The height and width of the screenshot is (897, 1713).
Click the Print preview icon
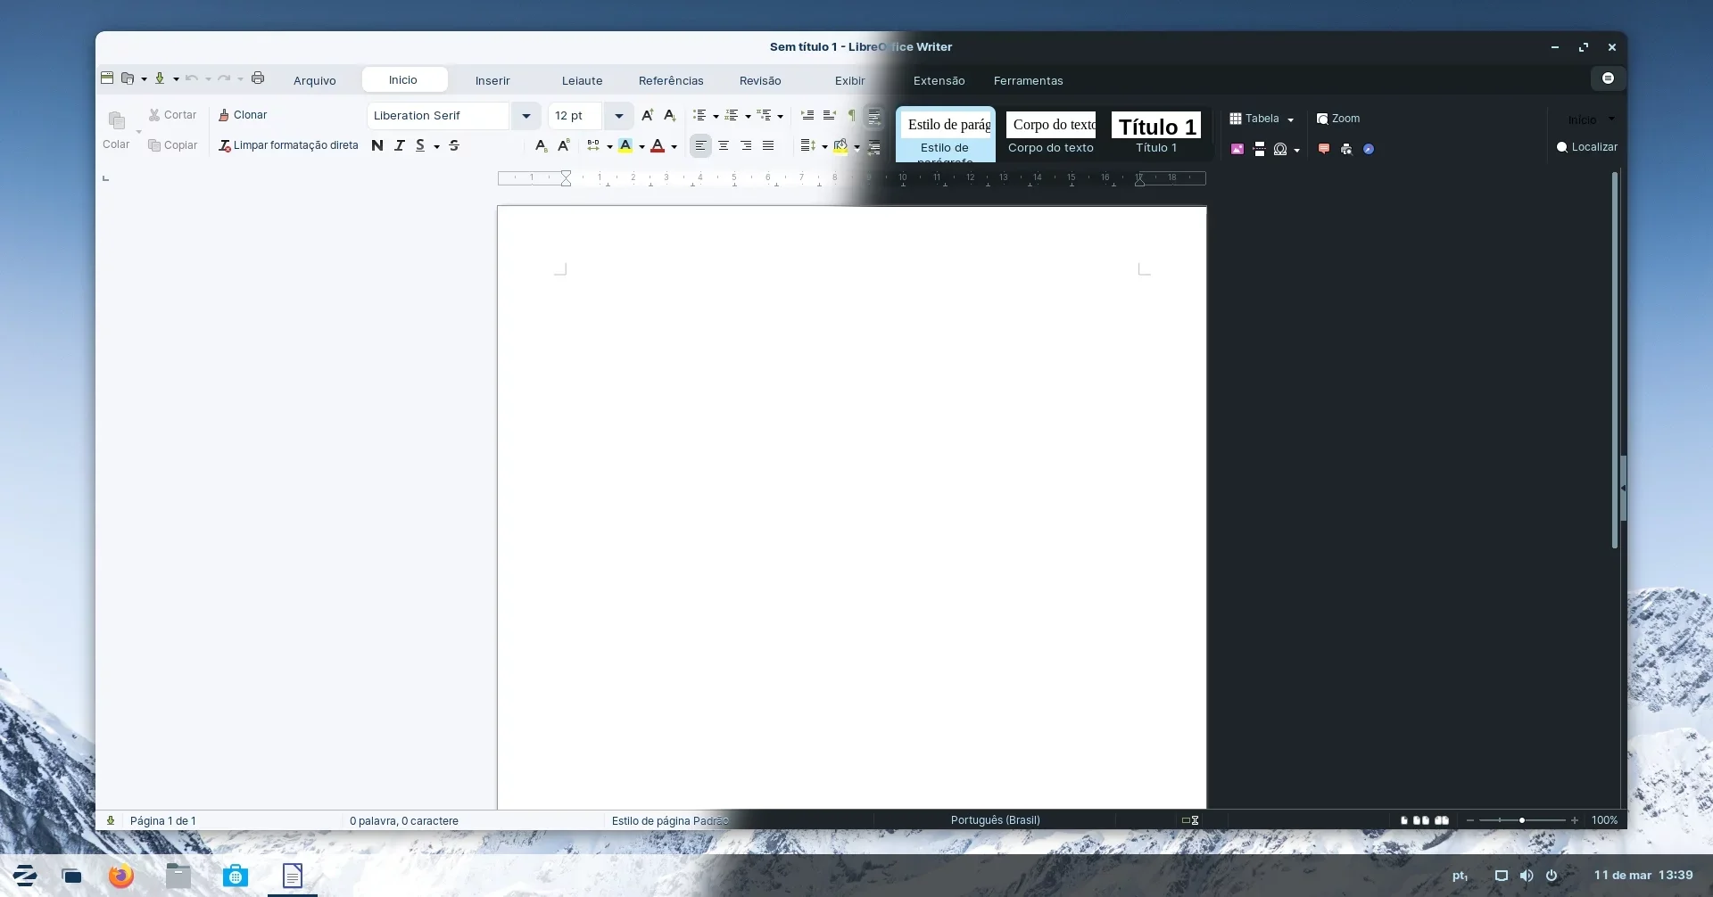(x=1346, y=149)
